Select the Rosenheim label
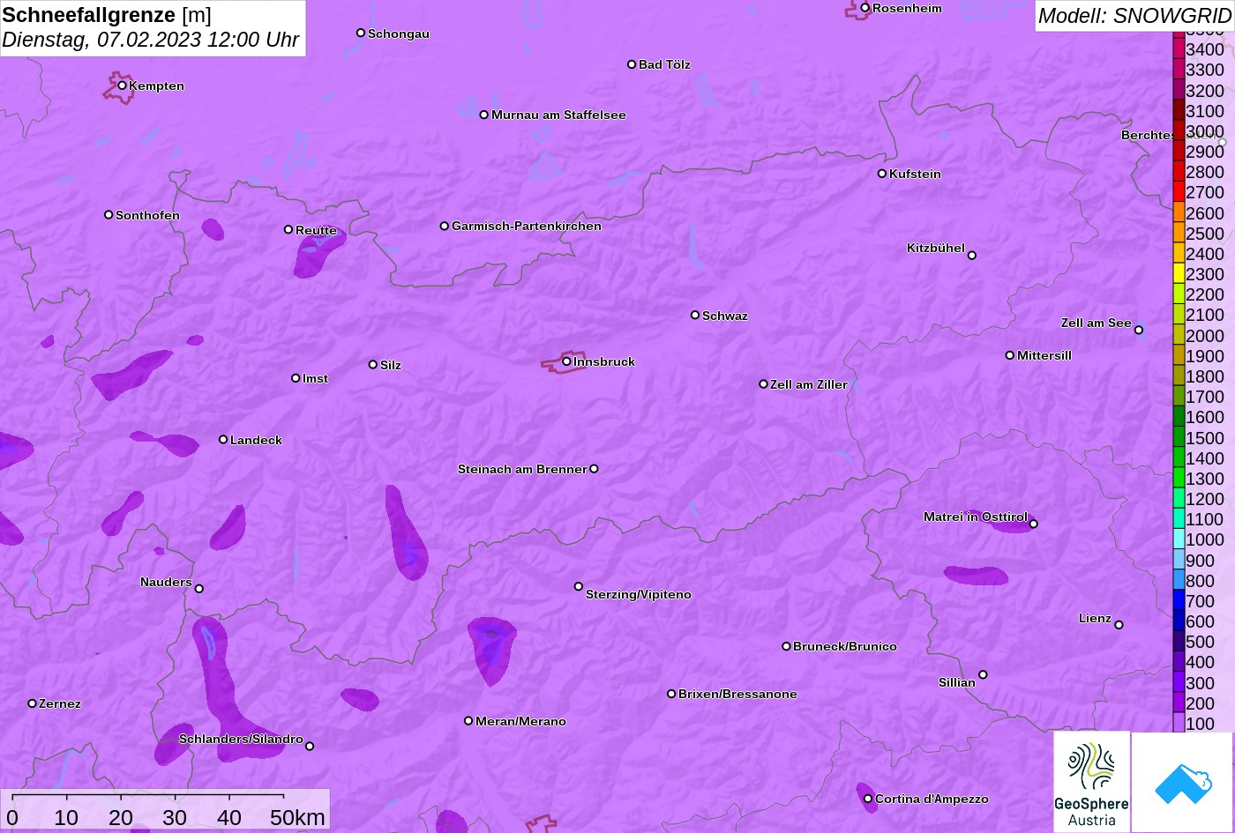Image resolution: width=1235 pixels, height=833 pixels. click(x=907, y=8)
